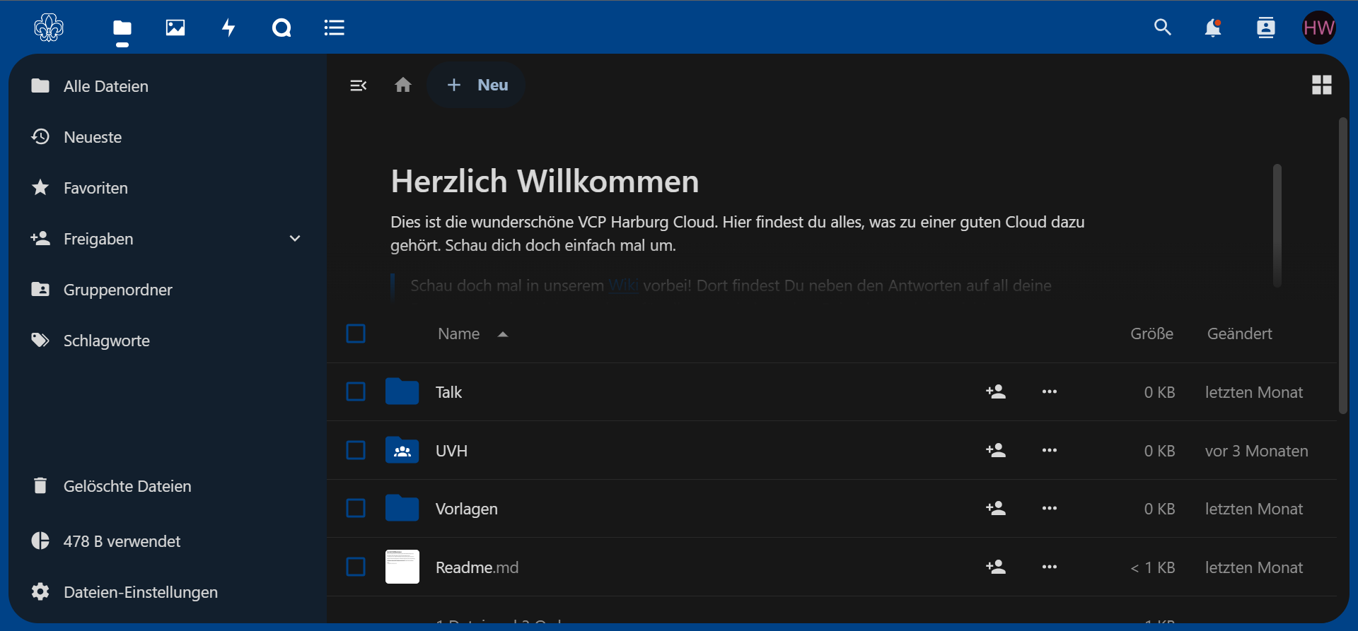This screenshot has width=1358, height=631.
Task: Click the VCP logo in the header
Action: coord(49,28)
